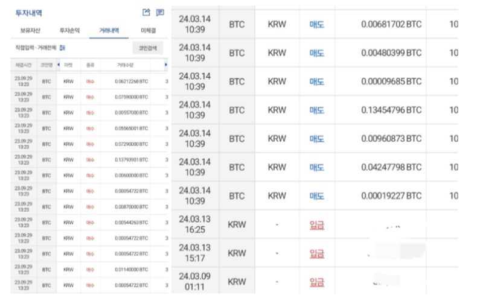Click the 체결시간 column header
Viewport: 480px width, 298px height.
point(22,64)
